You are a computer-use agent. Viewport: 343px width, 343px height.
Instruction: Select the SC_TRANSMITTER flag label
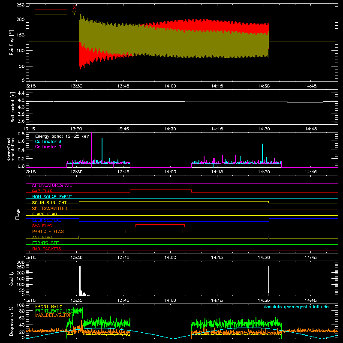pos(50,208)
